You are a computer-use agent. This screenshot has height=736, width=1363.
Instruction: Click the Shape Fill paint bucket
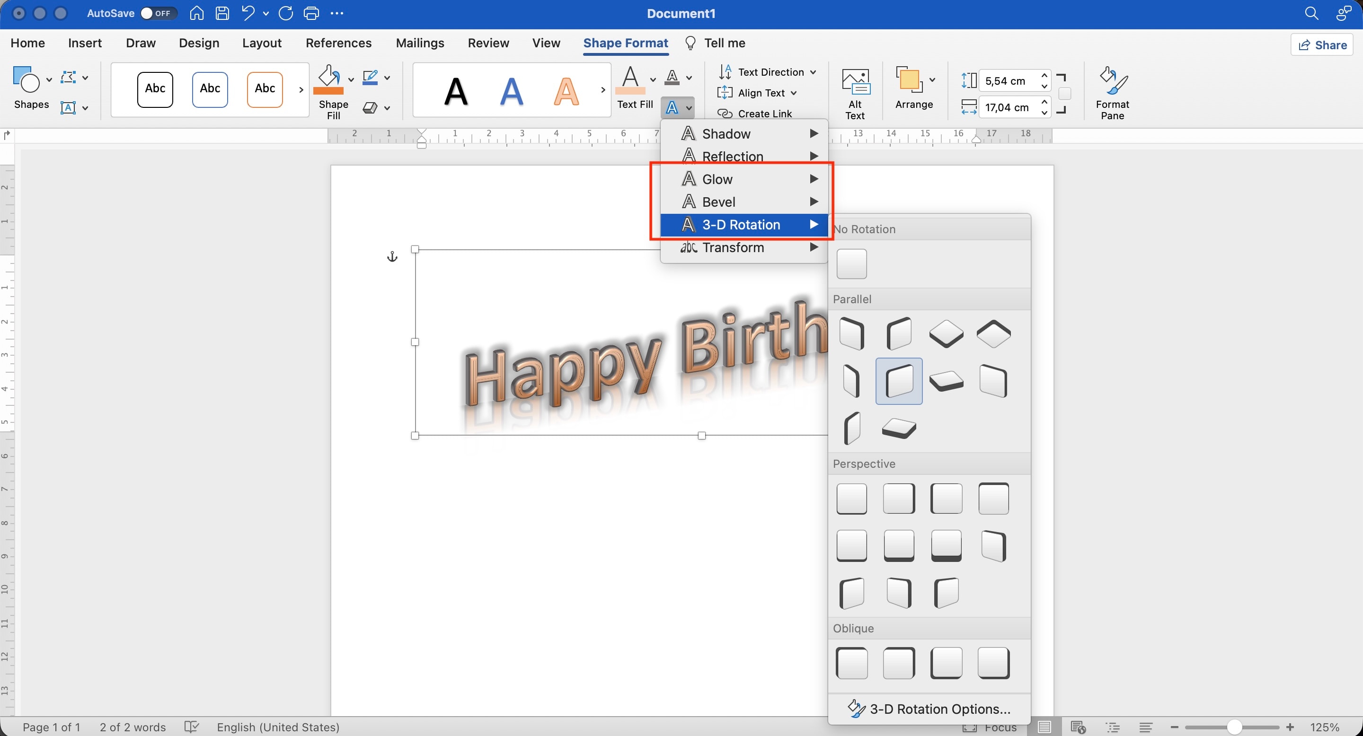328,79
